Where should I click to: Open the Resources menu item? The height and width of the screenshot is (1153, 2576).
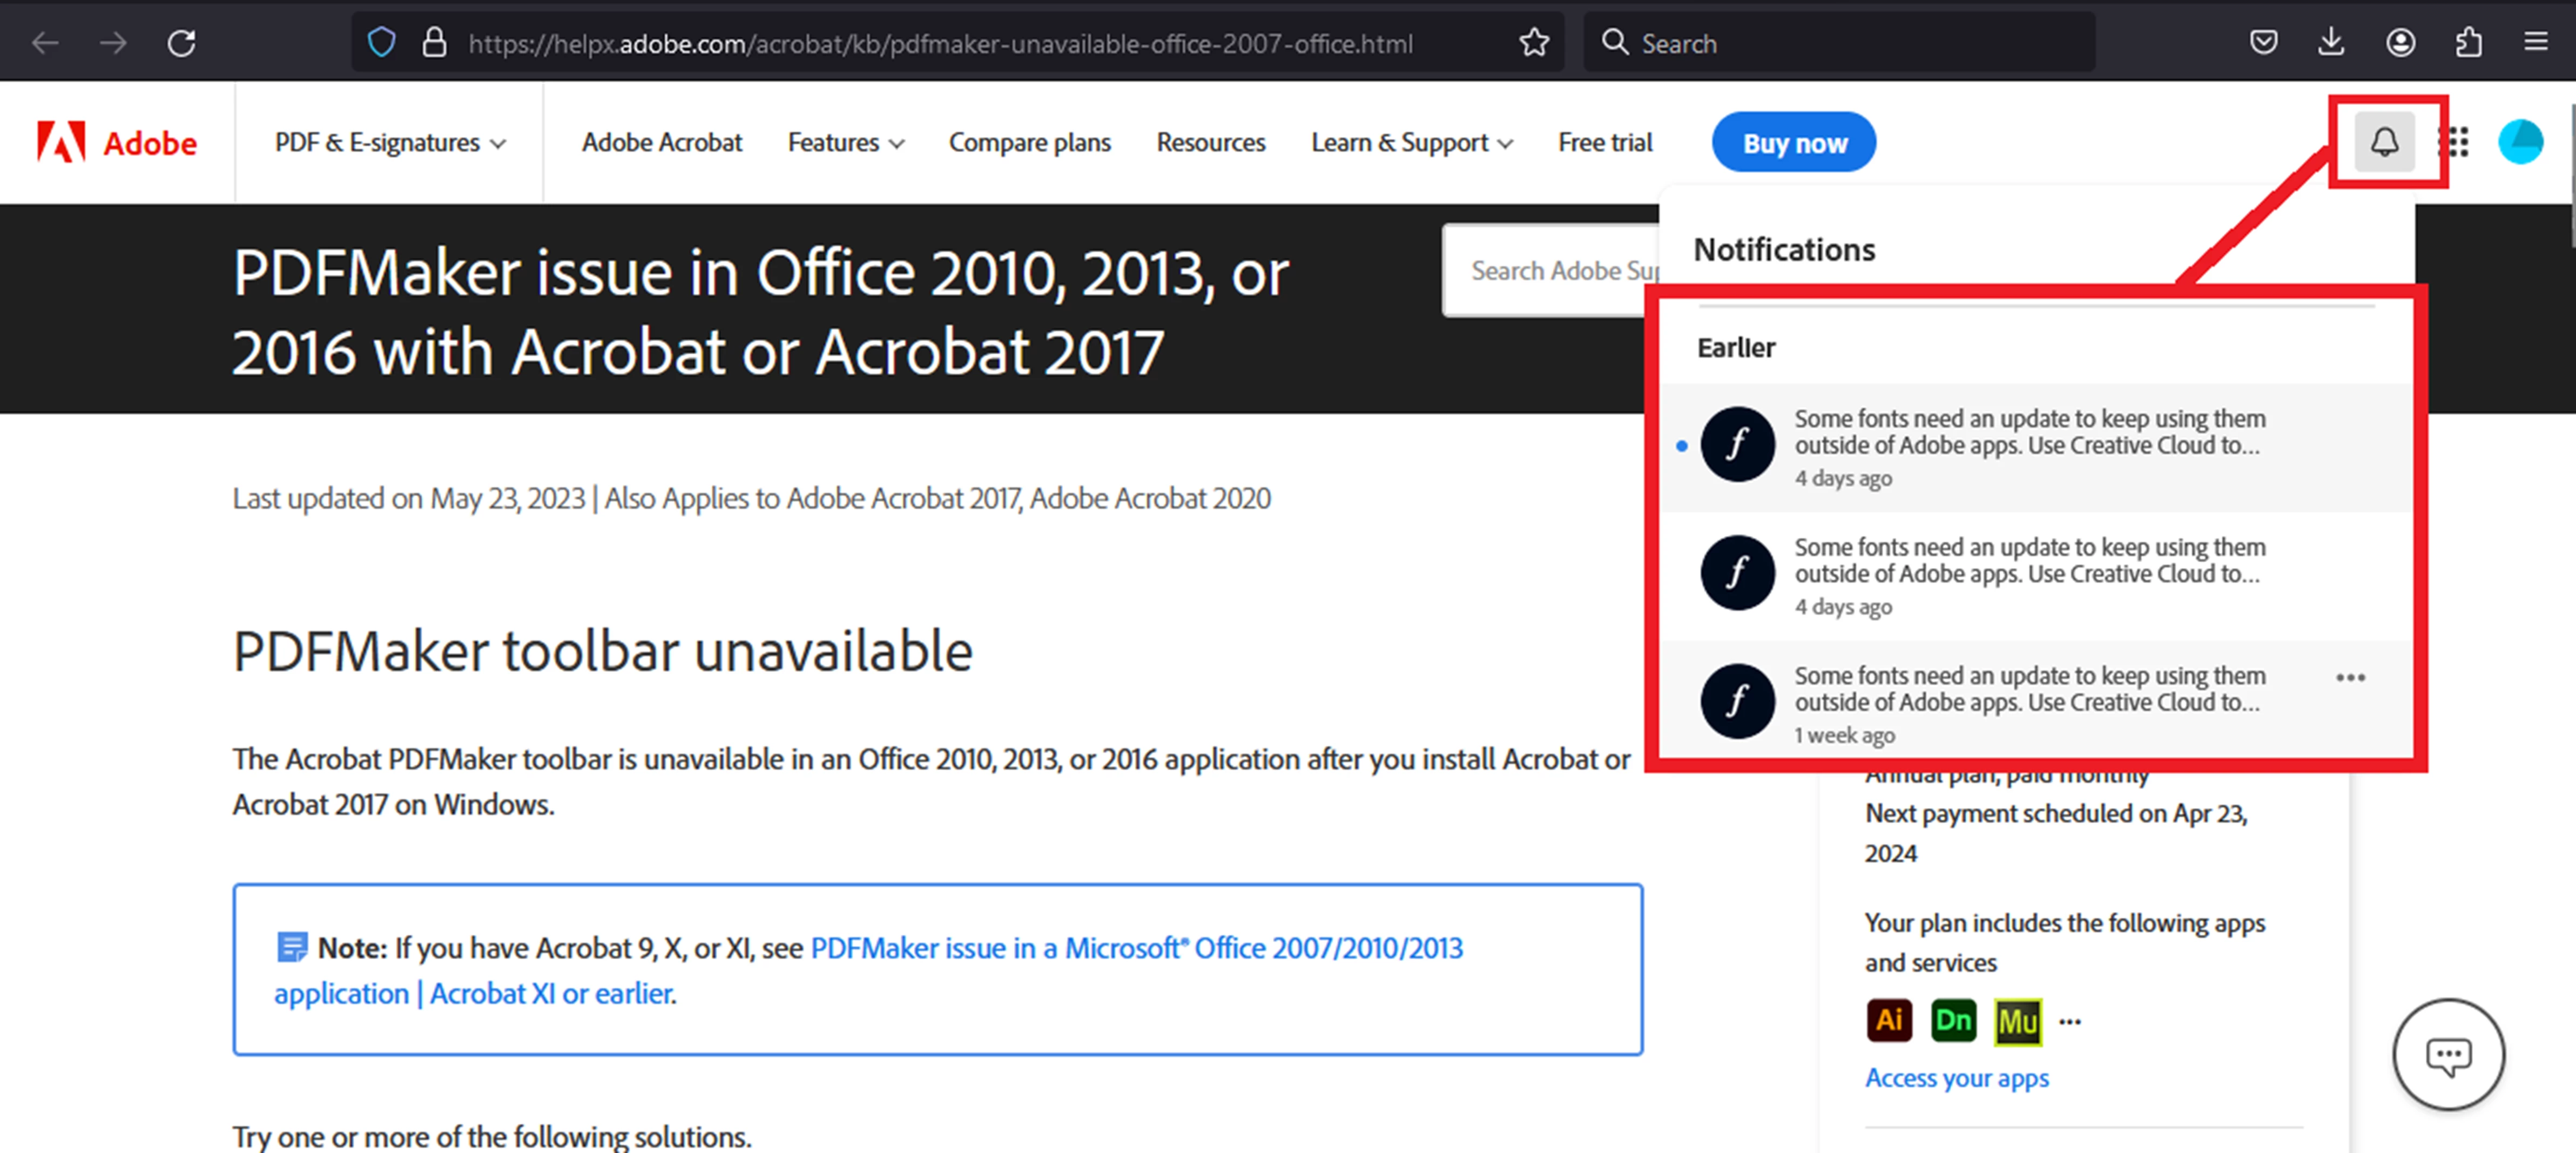coord(1210,143)
